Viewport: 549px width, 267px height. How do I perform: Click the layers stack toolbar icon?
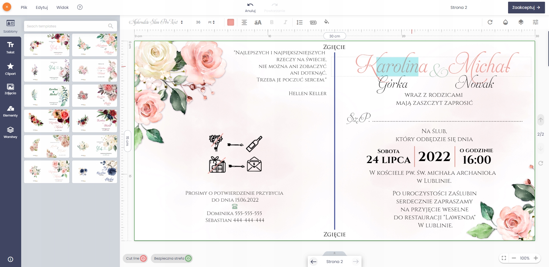click(x=521, y=22)
